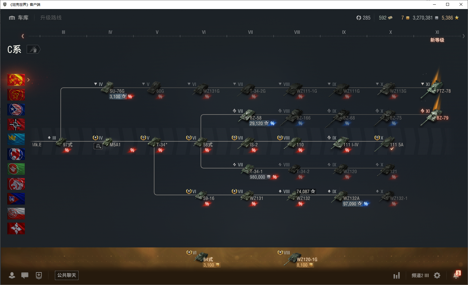Viewport: 468px width, 285px height.
Task: Open the chat speech-bubble icon
Action: [x=25, y=275]
